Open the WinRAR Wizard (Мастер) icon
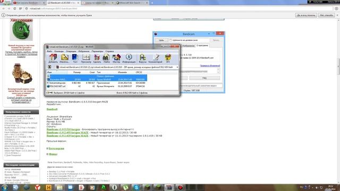 pyautogui.click(x=116, y=58)
